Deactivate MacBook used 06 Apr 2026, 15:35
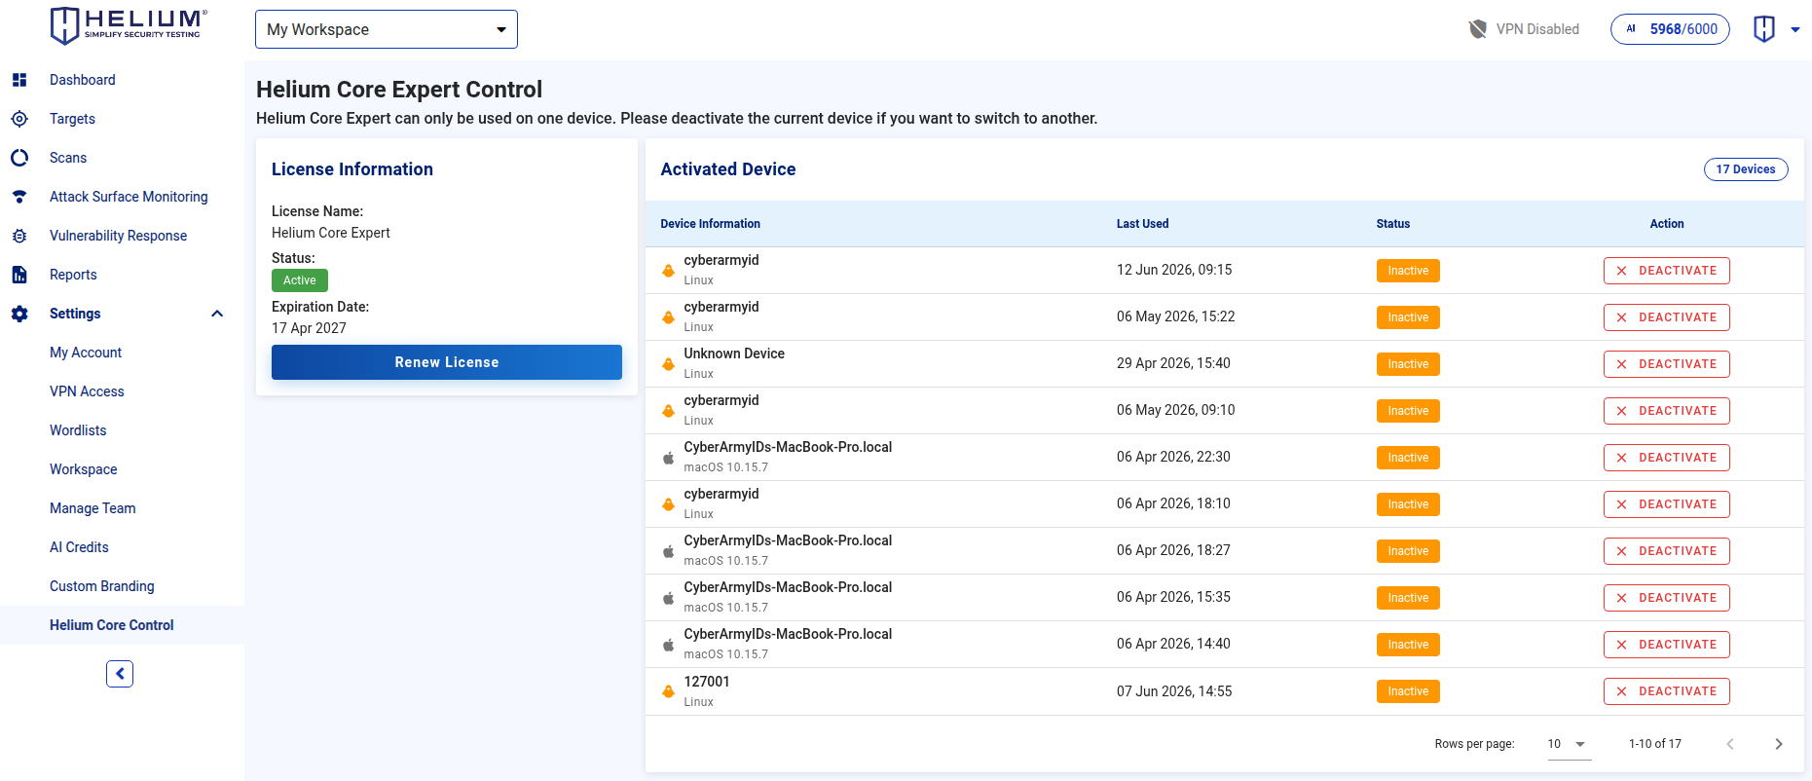 1667,598
